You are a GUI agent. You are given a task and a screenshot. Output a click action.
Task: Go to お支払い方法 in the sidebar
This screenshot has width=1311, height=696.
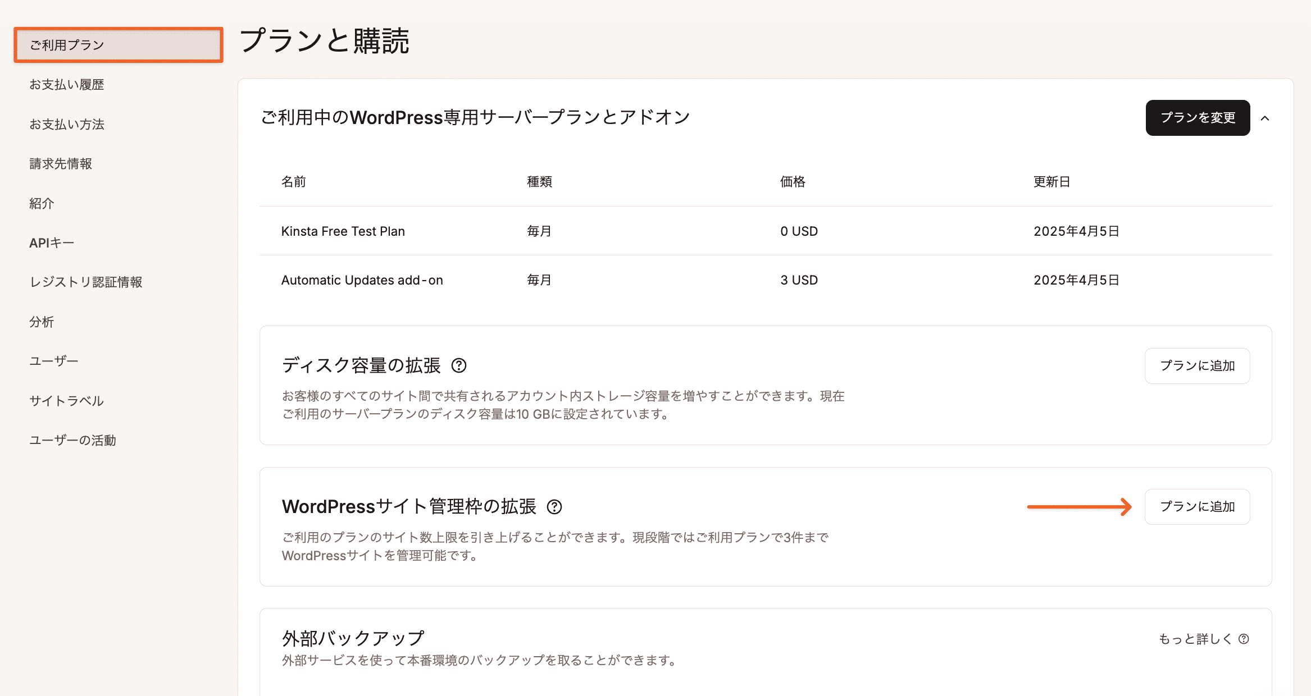tap(67, 124)
